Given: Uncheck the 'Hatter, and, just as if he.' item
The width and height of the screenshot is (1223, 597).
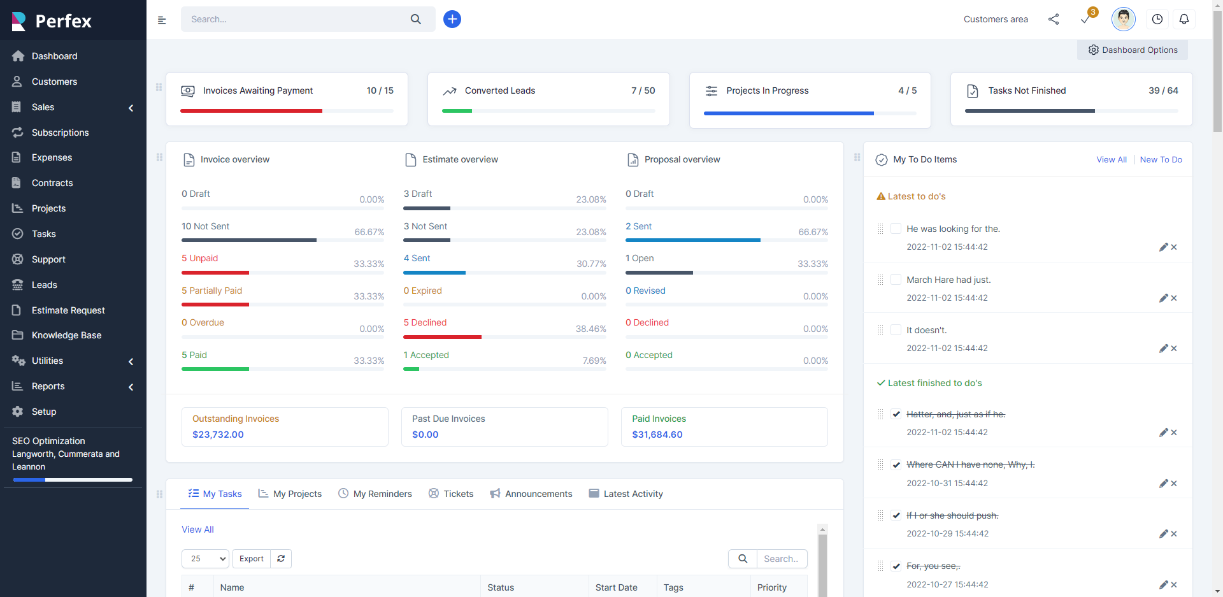Looking at the screenshot, I should (896, 414).
